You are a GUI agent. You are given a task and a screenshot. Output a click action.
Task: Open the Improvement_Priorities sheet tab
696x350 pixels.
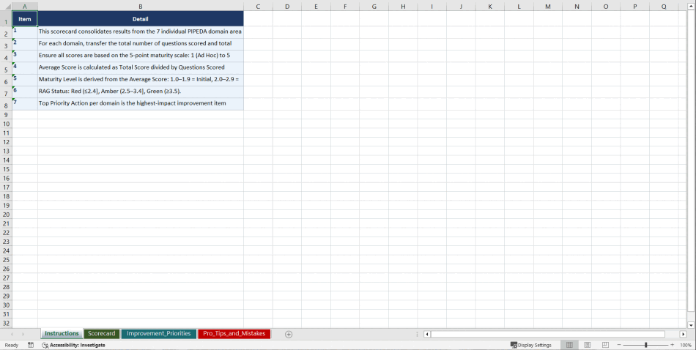(159, 334)
